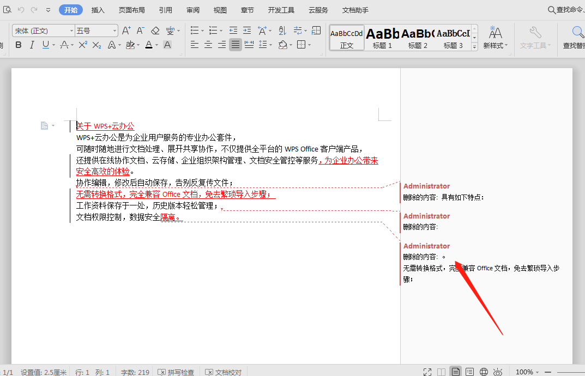Open the 插入 ribbon tab

98,10
